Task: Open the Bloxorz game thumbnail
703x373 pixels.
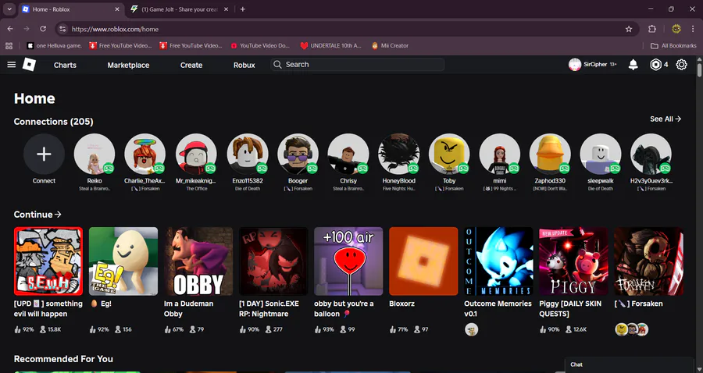Action: [423, 261]
